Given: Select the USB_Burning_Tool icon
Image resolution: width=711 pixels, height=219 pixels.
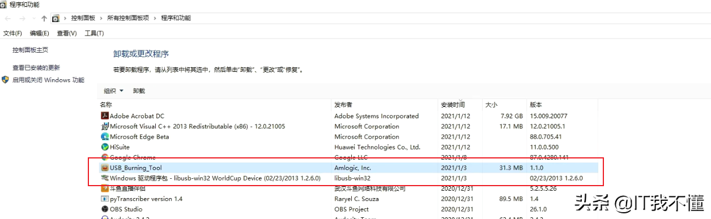Looking at the screenshot, I should [104, 168].
